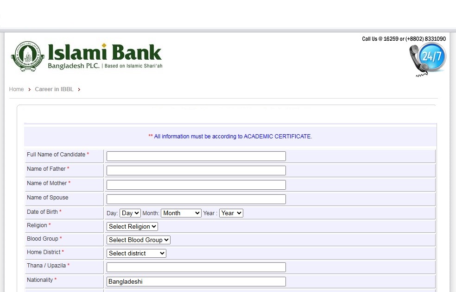Go to the Home breadcrumb link
This screenshot has width=456, height=292.
[16, 89]
